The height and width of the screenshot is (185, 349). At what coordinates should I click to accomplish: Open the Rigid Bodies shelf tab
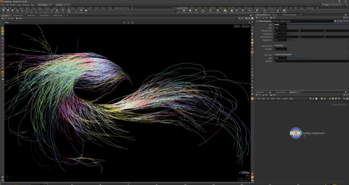coord(212,8)
